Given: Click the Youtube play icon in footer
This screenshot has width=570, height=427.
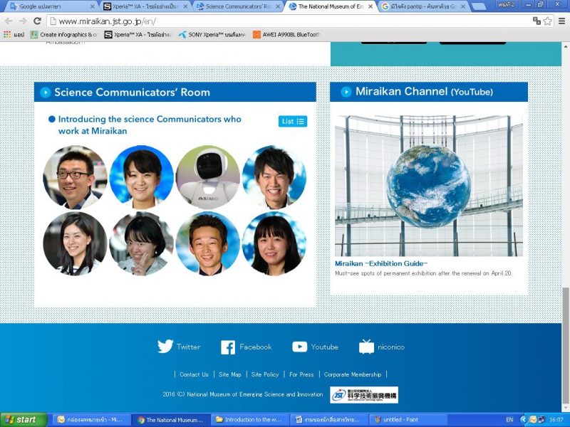Looking at the screenshot, I should click(x=299, y=347).
